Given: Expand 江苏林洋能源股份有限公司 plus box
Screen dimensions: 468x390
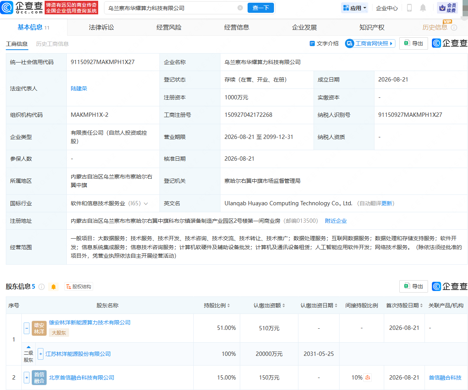Looking at the screenshot, I should [41, 354].
